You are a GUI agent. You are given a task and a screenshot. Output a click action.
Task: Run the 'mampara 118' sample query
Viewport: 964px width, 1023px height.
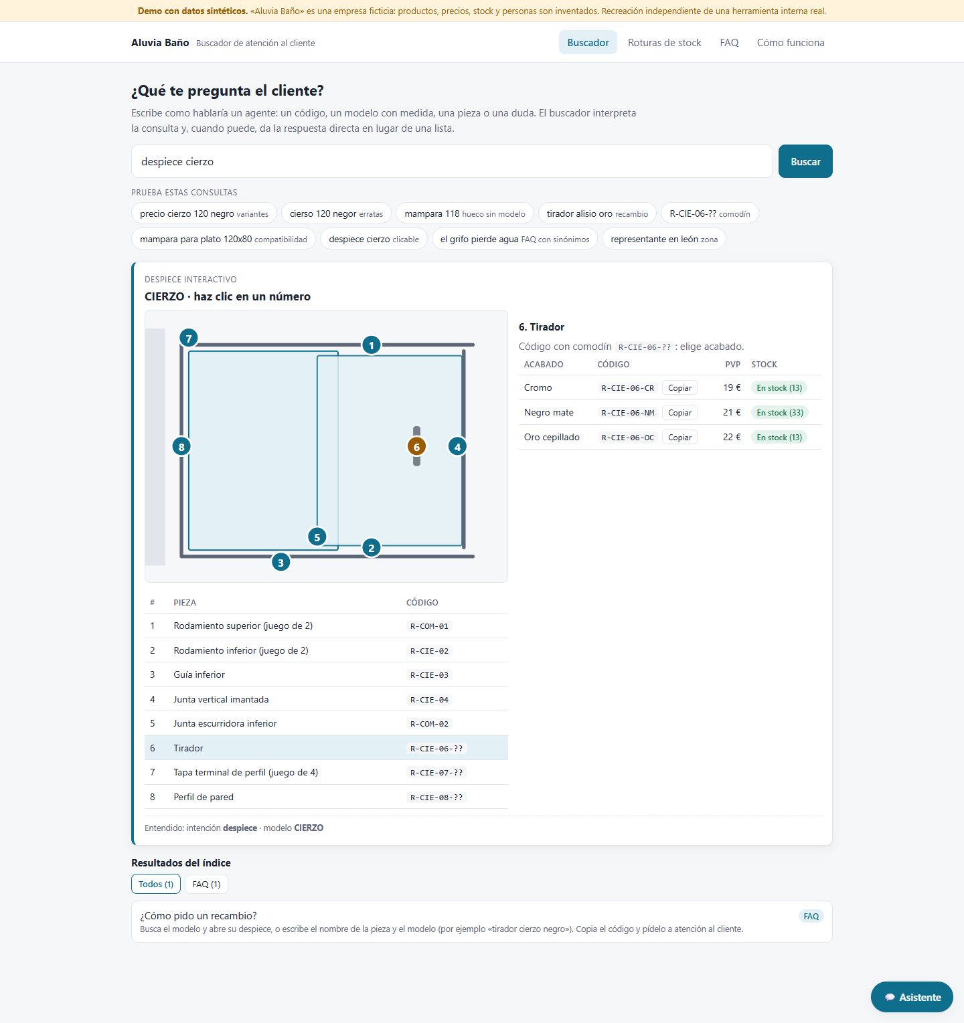pyautogui.click(x=465, y=213)
